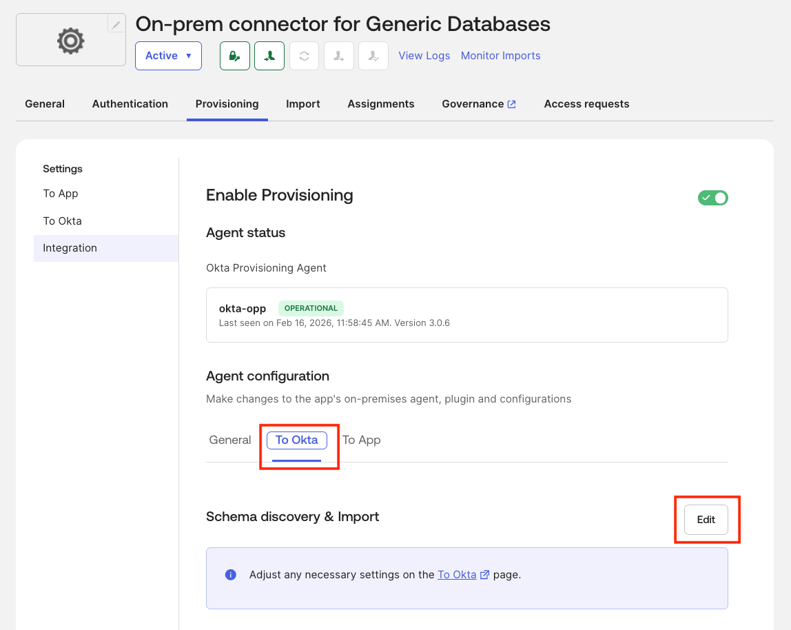Open the Import tab
This screenshot has width=791, height=630.
click(303, 103)
